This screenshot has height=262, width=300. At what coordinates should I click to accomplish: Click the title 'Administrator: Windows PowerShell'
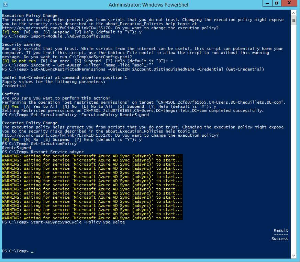149,4
